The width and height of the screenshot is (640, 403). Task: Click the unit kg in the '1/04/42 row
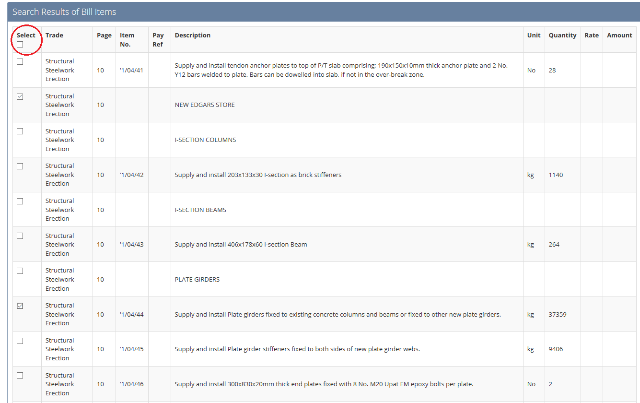tap(530, 175)
